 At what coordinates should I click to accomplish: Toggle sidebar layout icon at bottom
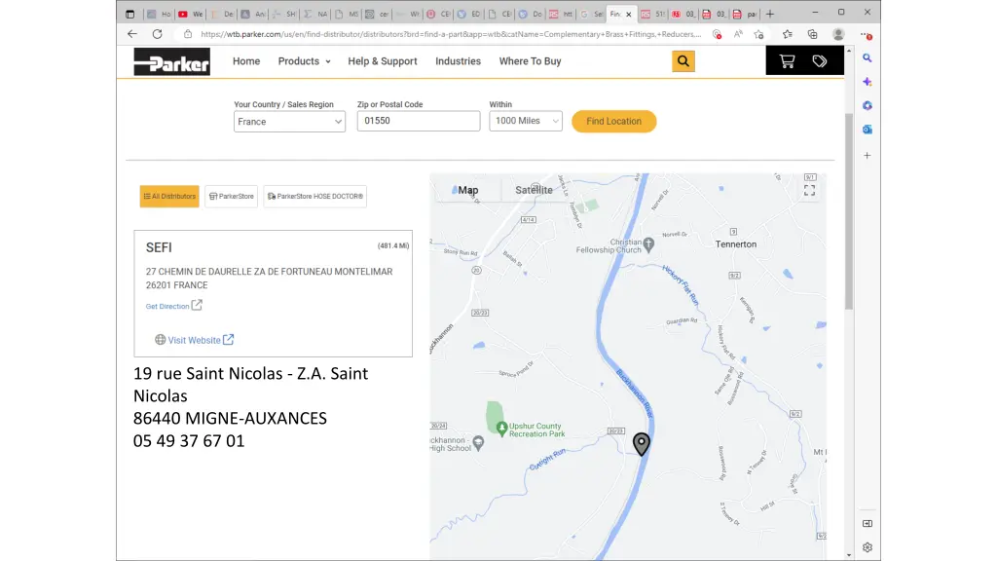pyautogui.click(x=868, y=523)
